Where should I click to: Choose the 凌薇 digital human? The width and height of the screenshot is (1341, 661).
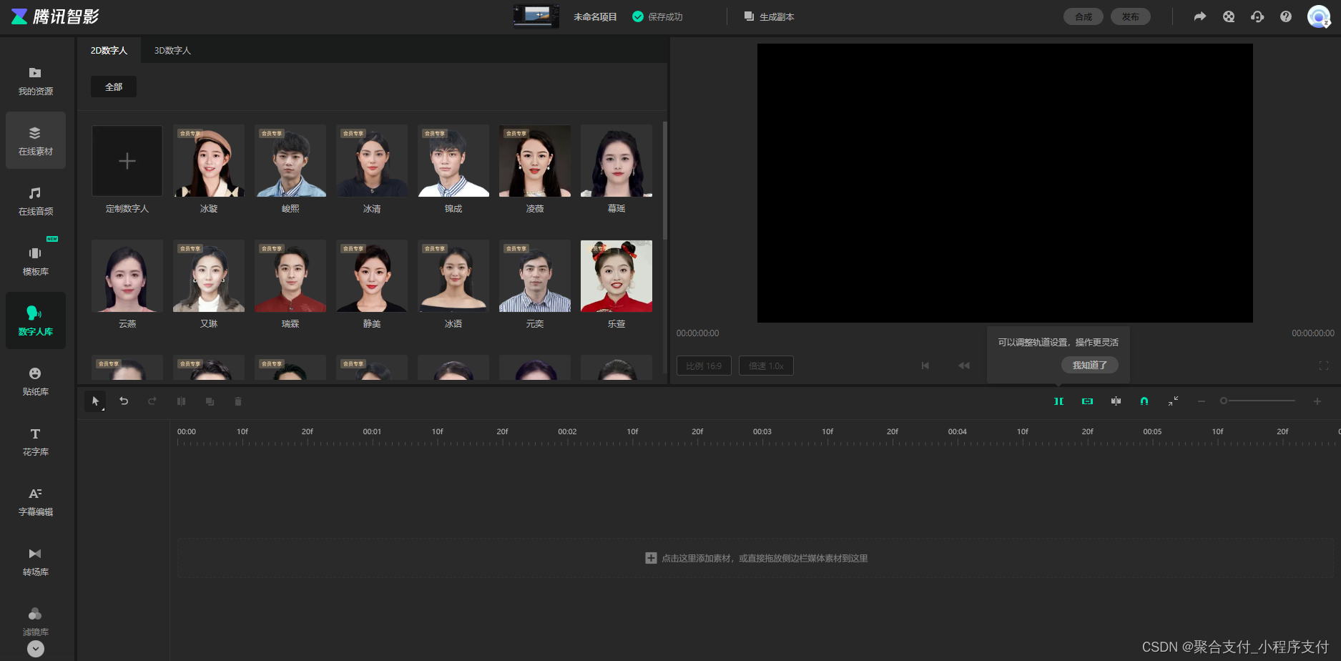click(535, 161)
